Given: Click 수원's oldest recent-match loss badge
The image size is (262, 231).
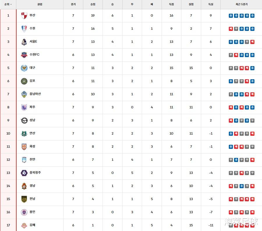Looking at the screenshot, I should tap(231, 29).
